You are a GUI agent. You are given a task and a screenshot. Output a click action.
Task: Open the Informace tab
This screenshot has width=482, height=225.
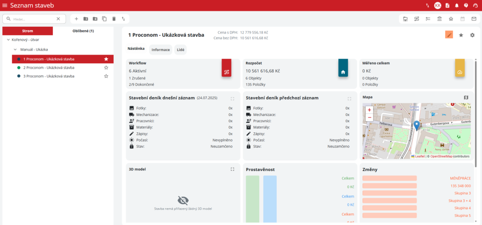pyautogui.click(x=161, y=49)
